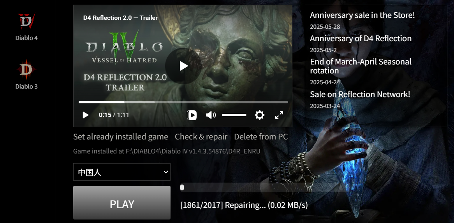Select the Diablo 3 game icon
The width and height of the screenshot is (454, 223).
26,70
